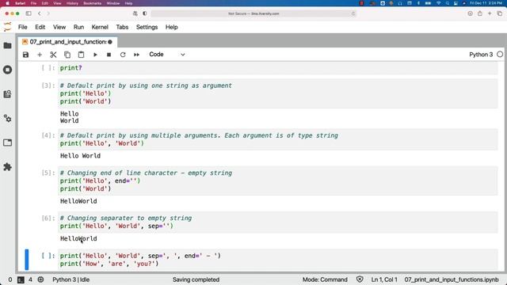Open the Tabs sidebar panel icon
Viewport: 507px width, 285px height.
pos(7,142)
